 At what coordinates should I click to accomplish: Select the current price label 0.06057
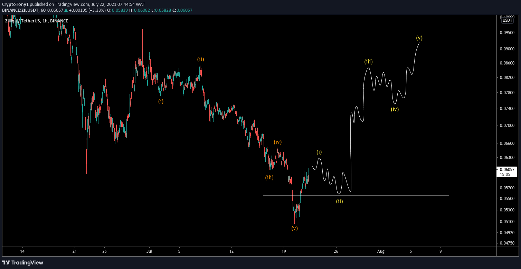tap(507, 169)
